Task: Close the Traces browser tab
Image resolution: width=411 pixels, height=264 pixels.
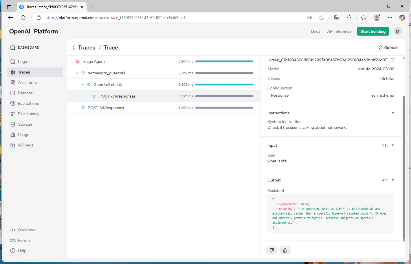Action: (82, 7)
